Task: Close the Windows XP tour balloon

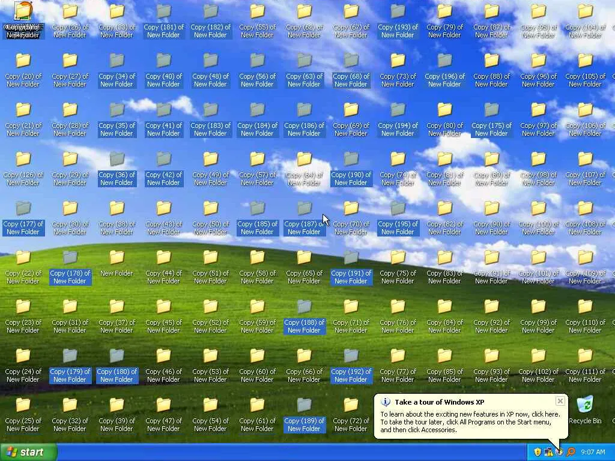Action: [560, 401]
